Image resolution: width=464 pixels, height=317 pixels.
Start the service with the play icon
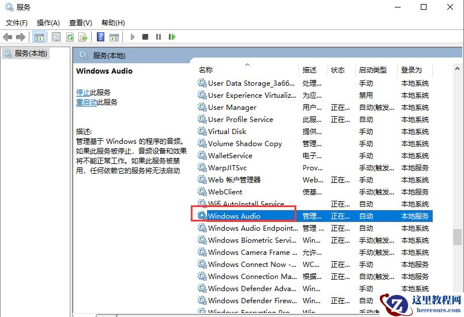[x=133, y=37]
